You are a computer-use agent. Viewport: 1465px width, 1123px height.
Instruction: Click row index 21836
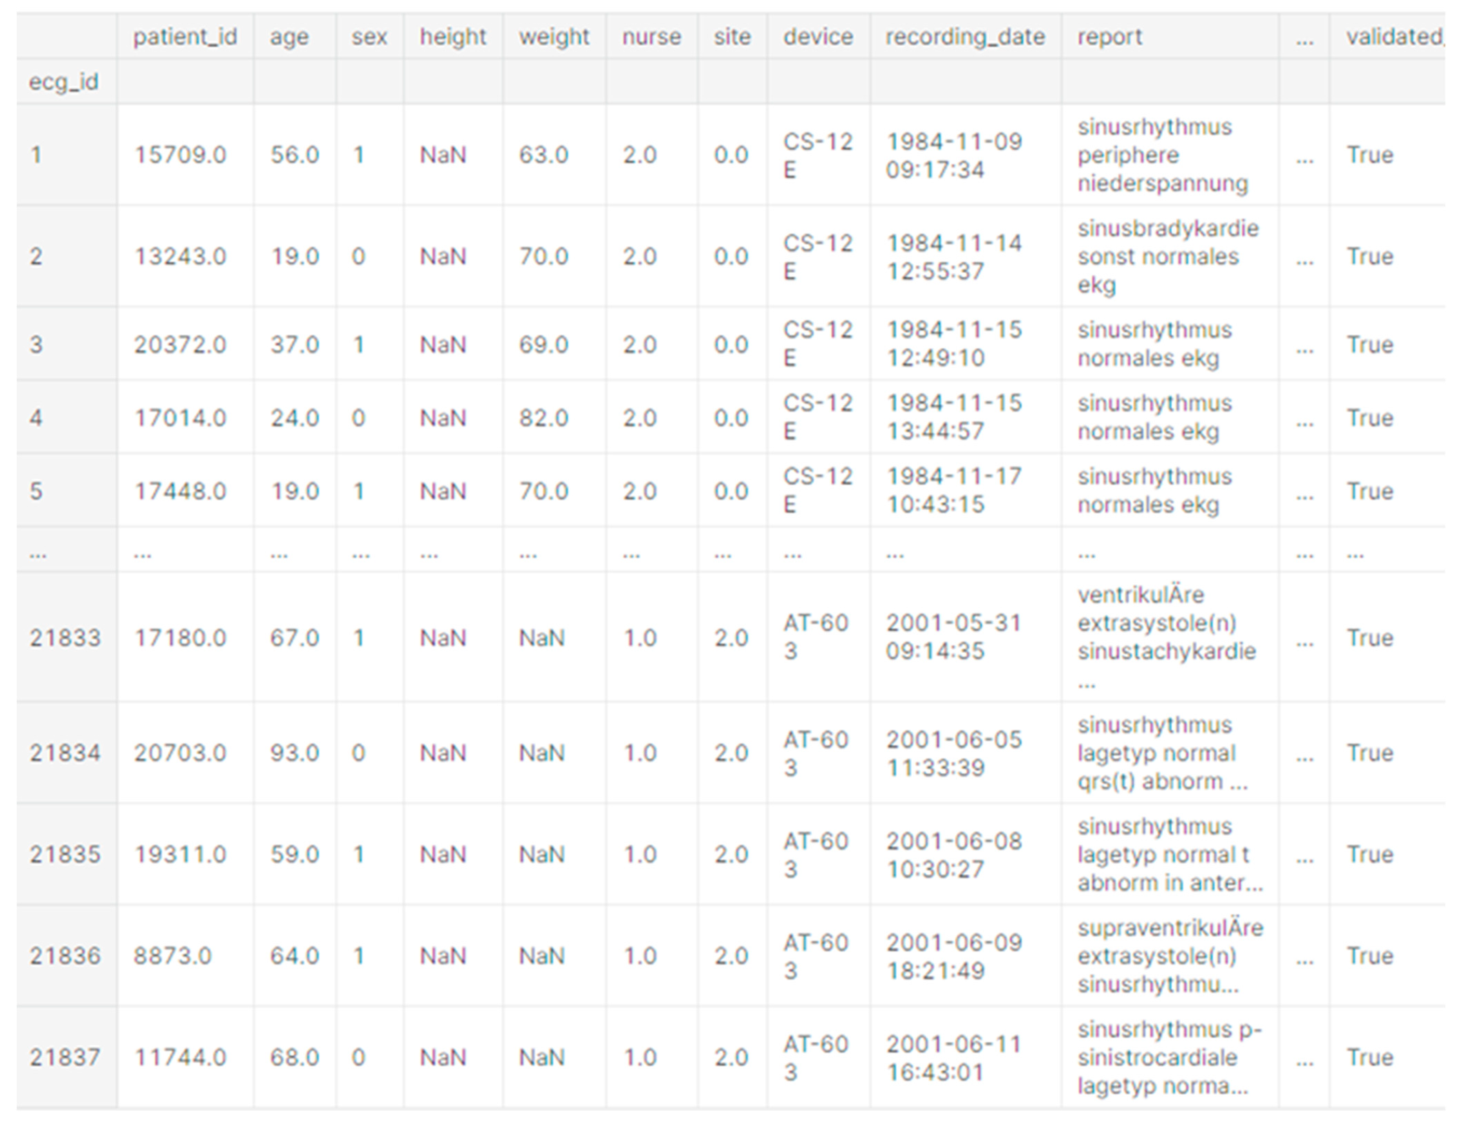coord(65,956)
